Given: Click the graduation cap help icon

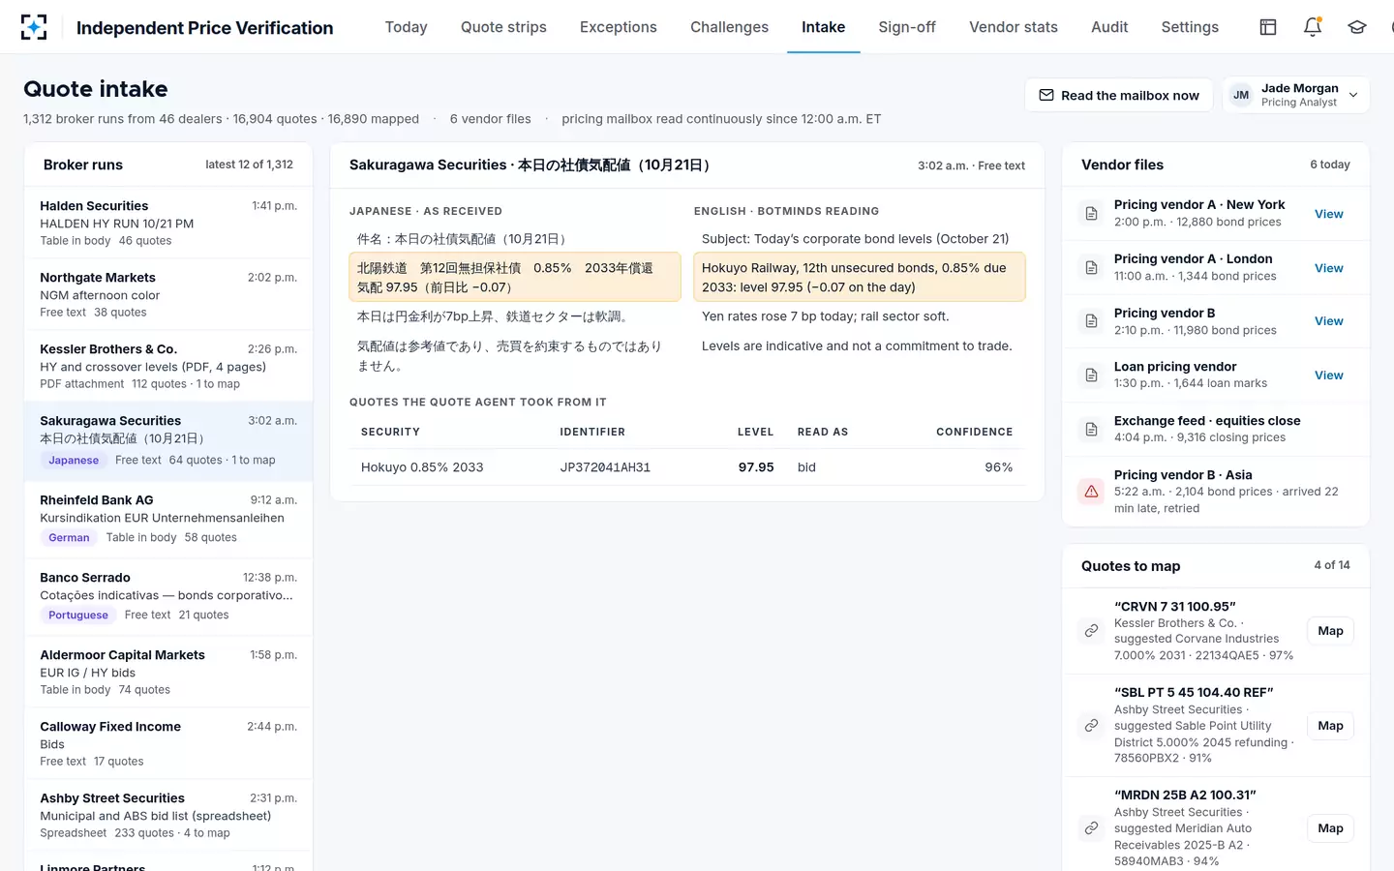Looking at the screenshot, I should tap(1357, 27).
